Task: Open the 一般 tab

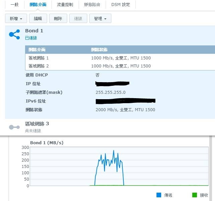Action: [14, 5]
